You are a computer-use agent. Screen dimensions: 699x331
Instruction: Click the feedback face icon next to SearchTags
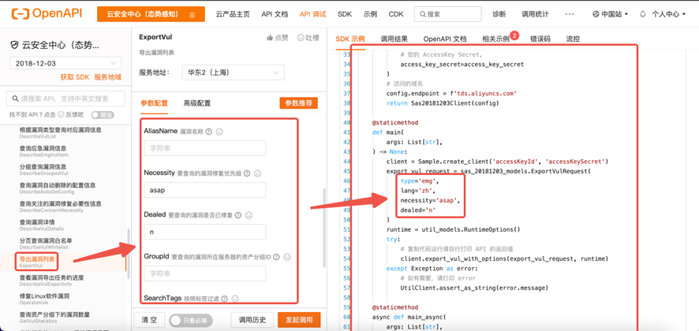(x=235, y=299)
